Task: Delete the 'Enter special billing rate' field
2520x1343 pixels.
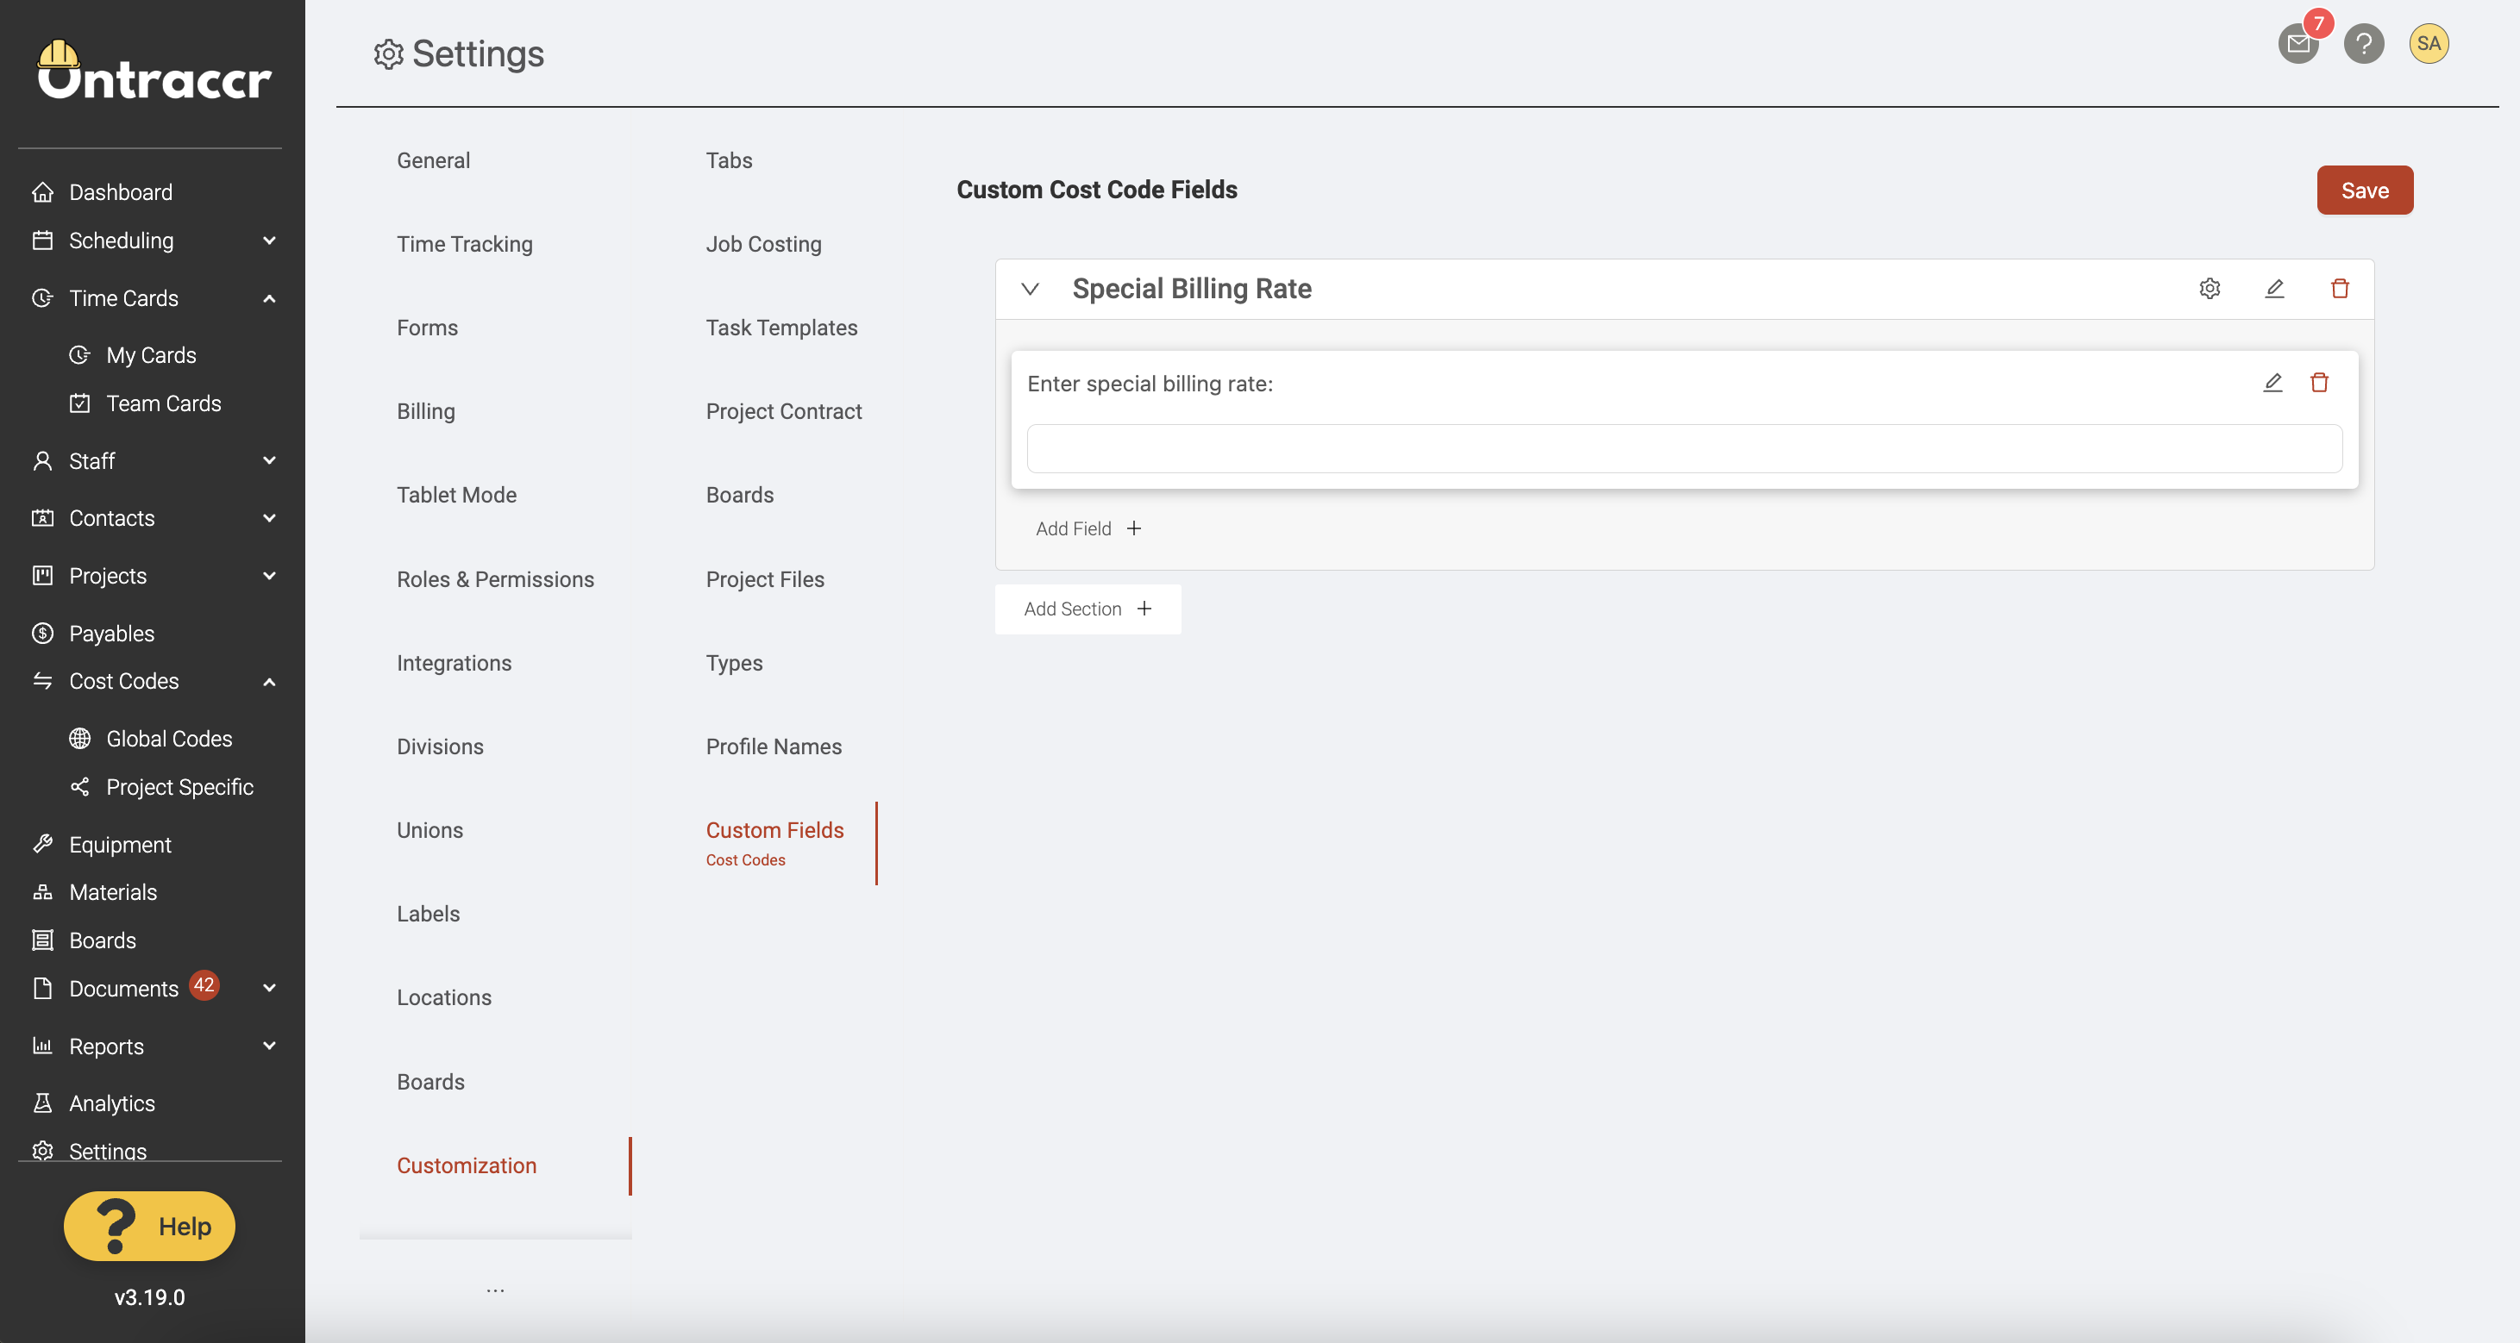Action: pos(2318,383)
